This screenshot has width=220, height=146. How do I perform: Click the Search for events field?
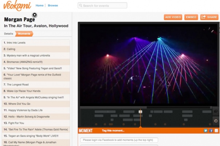click(102, 5)
